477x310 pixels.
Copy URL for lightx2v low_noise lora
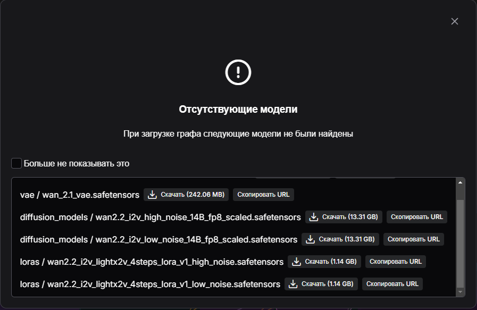(x=392, y=284)
